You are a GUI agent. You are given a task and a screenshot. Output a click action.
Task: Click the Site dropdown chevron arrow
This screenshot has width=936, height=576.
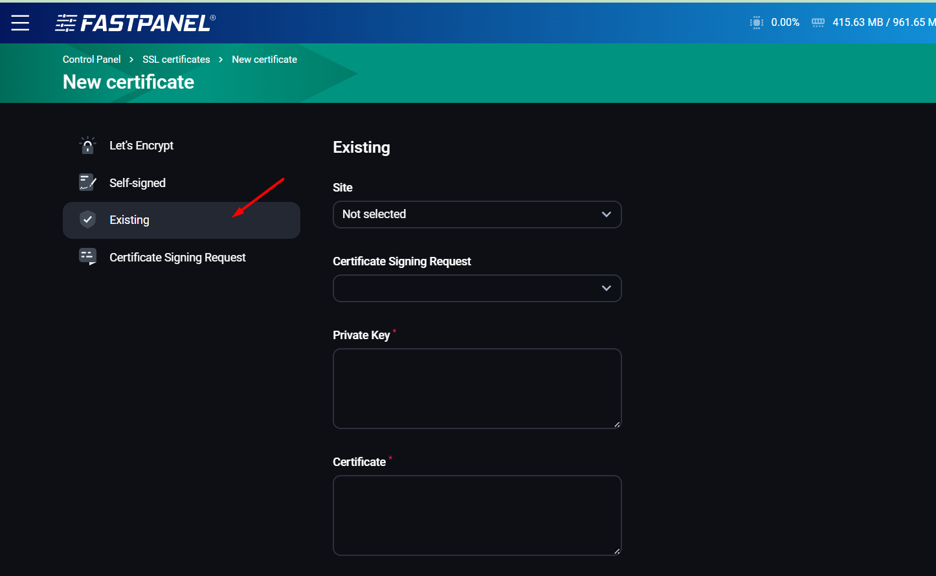pos(607,214)
